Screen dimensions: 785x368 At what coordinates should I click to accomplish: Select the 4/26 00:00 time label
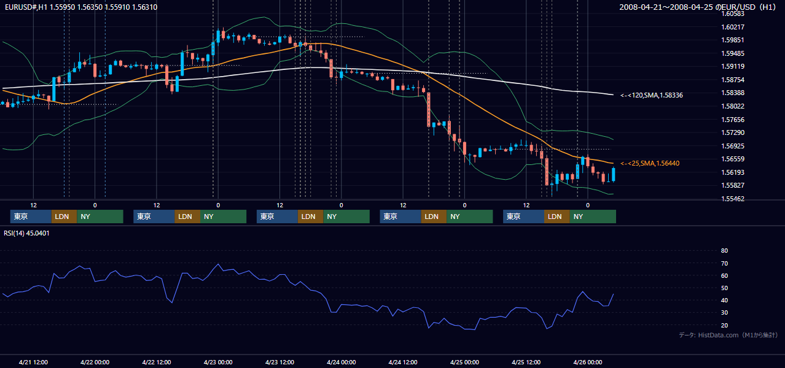click(588, 362)
